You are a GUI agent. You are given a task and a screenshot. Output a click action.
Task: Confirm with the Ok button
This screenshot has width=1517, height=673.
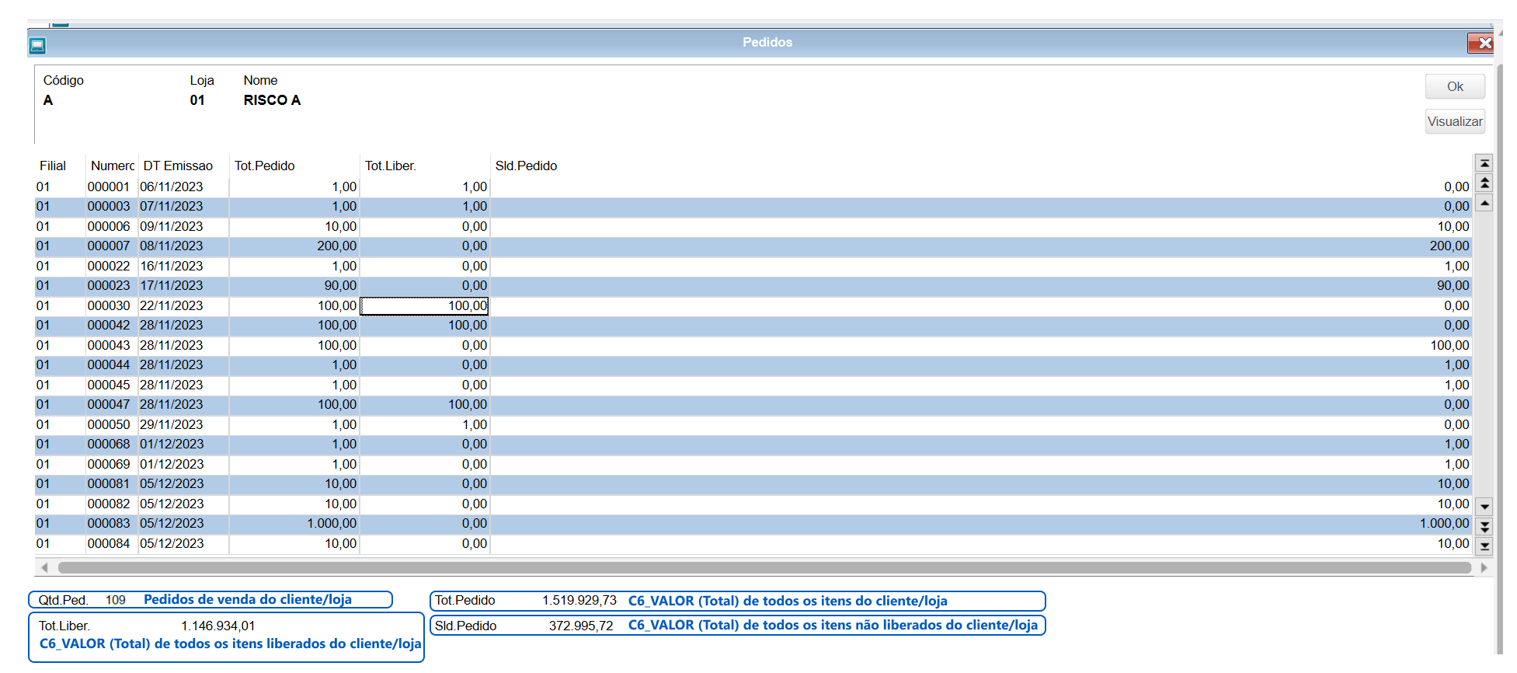[x=1455, y=86]
